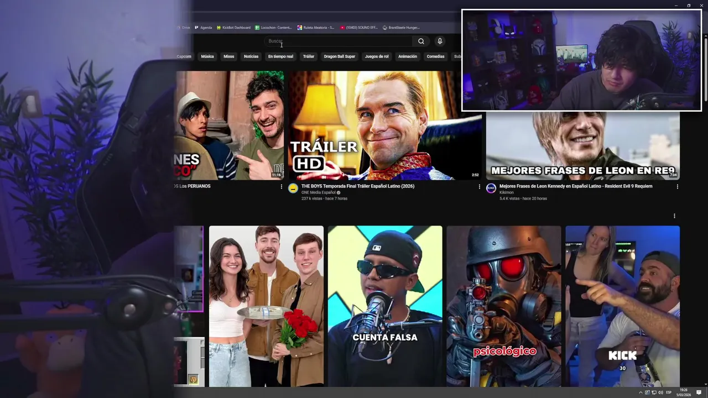Filter by Música chip
The image size is (708, 398).
coord(207,56)
